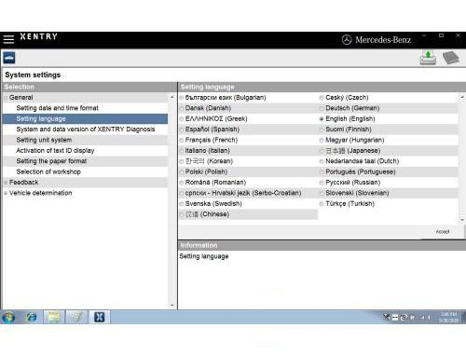Click the printer download icon
Viewport: 466px width, 355px height.
click(428, 58)
